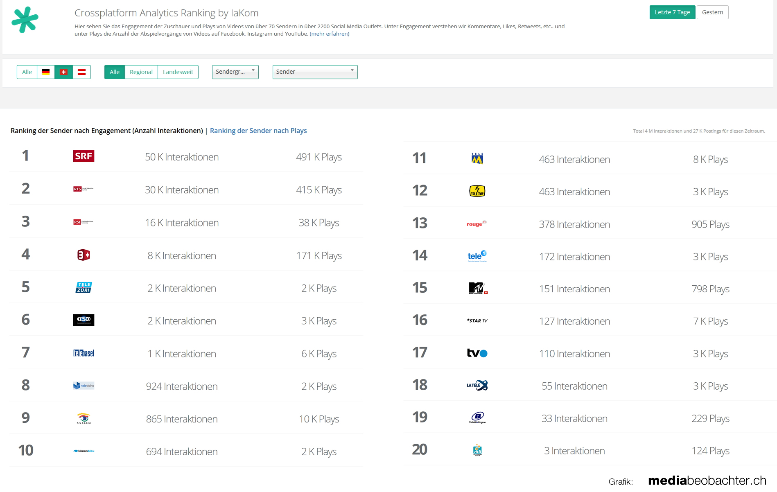
Task: Click the green IaKom asterisk logo
Action: pyautogui.click(x=25, y=20)
